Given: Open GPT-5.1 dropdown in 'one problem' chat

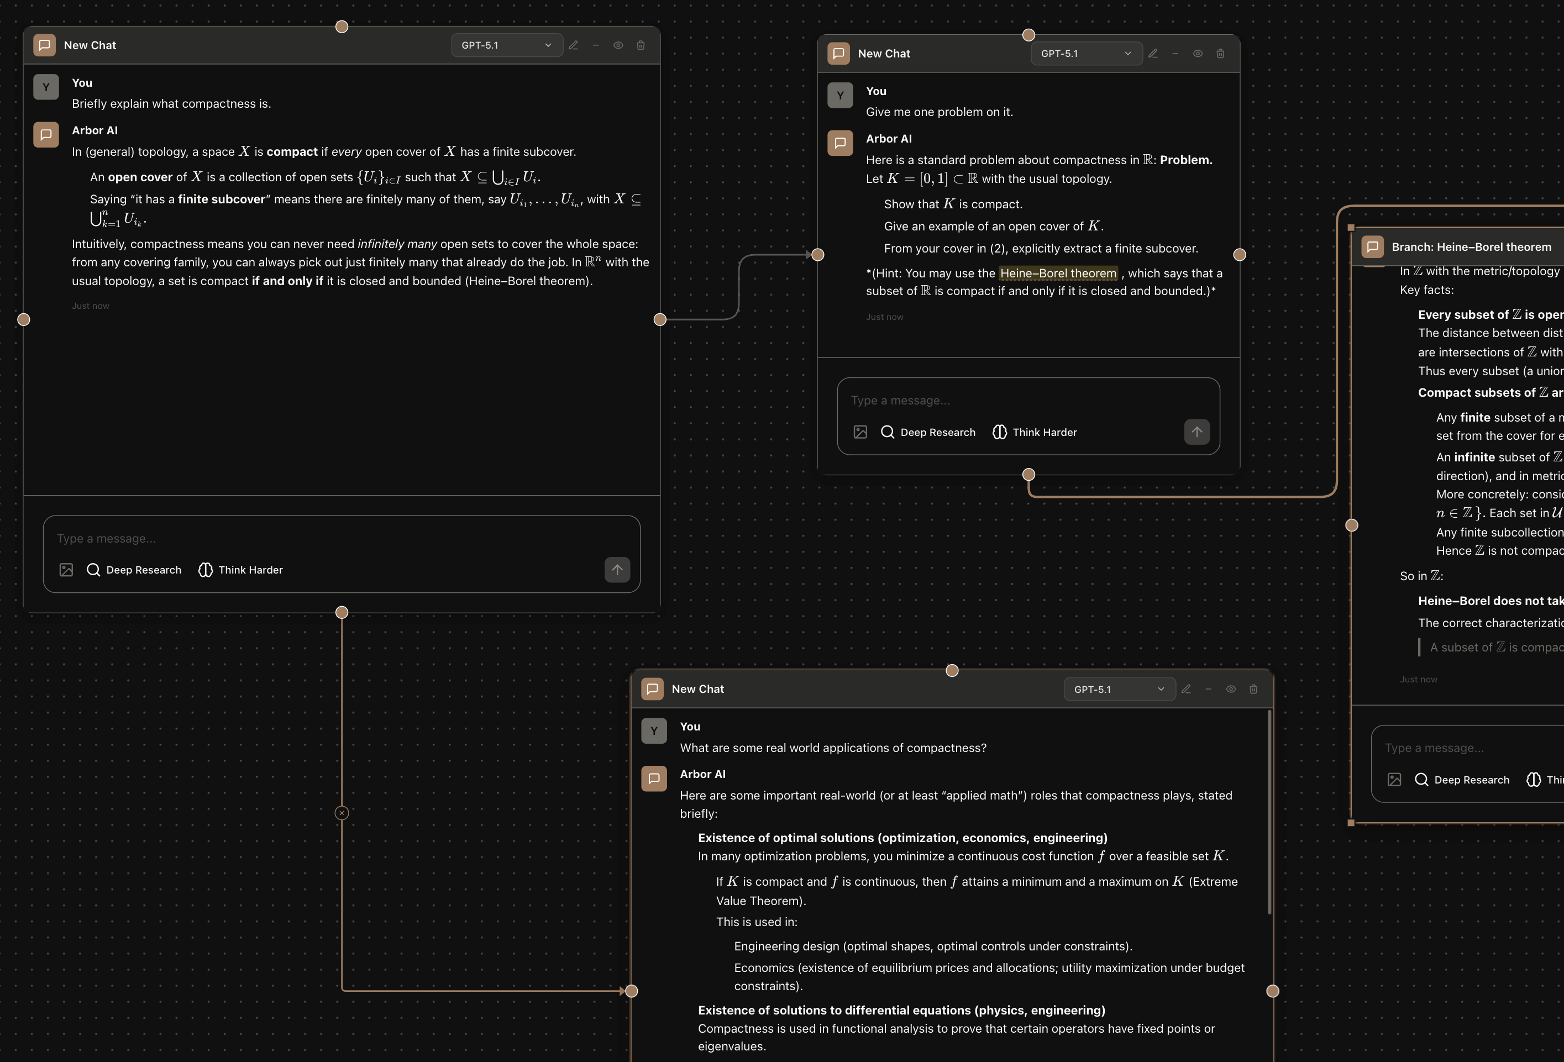Looking at the screenshot, I should [1085, 54].
